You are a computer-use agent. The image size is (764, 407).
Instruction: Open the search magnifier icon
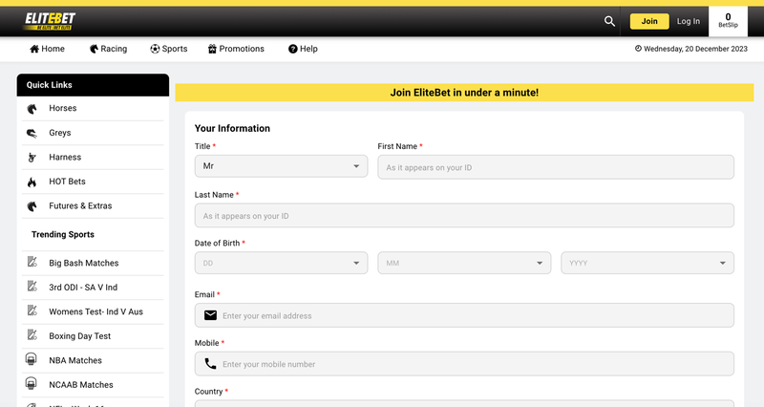609,21
